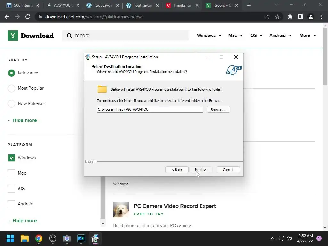Screen dimensions: 328x246
Task: Select New Releases sort option
Action: (12, 103)
